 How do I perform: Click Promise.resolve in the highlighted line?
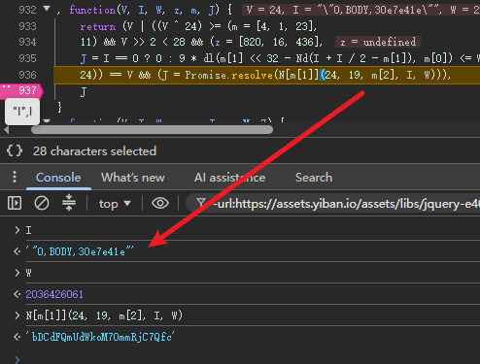[x=229, y=75]
